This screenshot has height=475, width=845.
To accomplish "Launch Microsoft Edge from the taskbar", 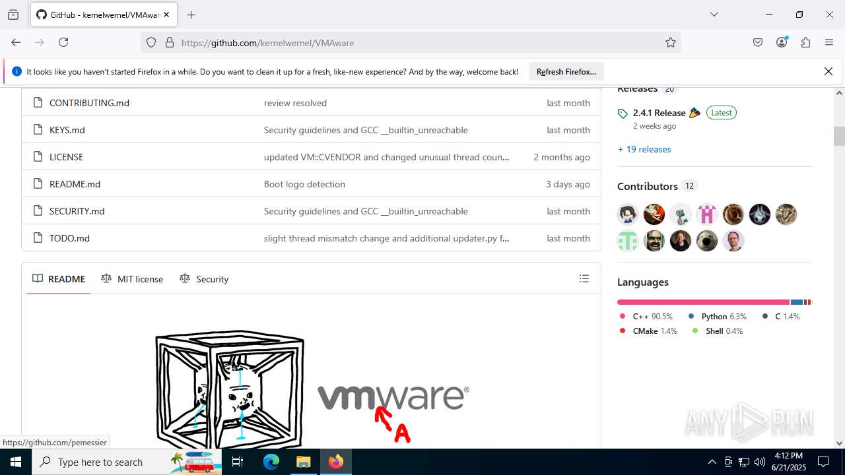I will click(271, 462).
